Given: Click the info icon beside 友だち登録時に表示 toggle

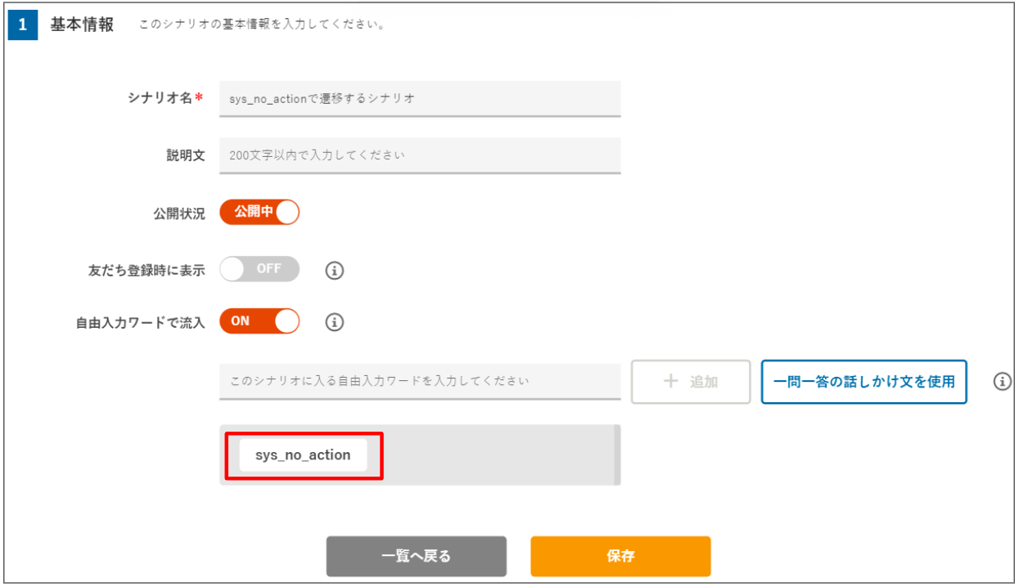Looking at the screenshot, I should tap(334, 270).
